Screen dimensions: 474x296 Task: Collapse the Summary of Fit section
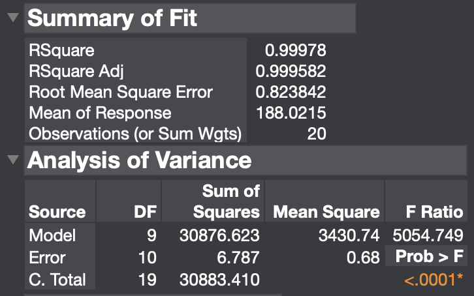click(x=13, y=17)
